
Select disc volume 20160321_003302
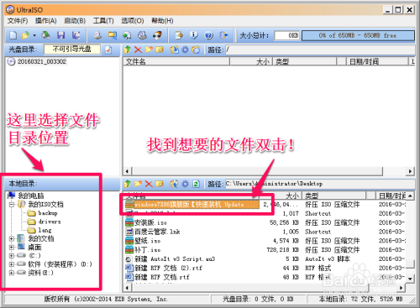(x=42, y=61)
